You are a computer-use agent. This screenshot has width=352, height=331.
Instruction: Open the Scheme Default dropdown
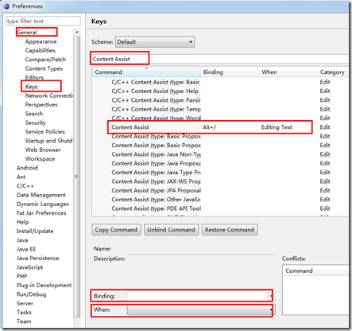pyautogui.click(x=155, y=42)
